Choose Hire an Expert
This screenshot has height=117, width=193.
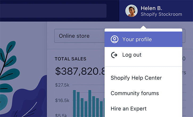(x=128, y=109)
